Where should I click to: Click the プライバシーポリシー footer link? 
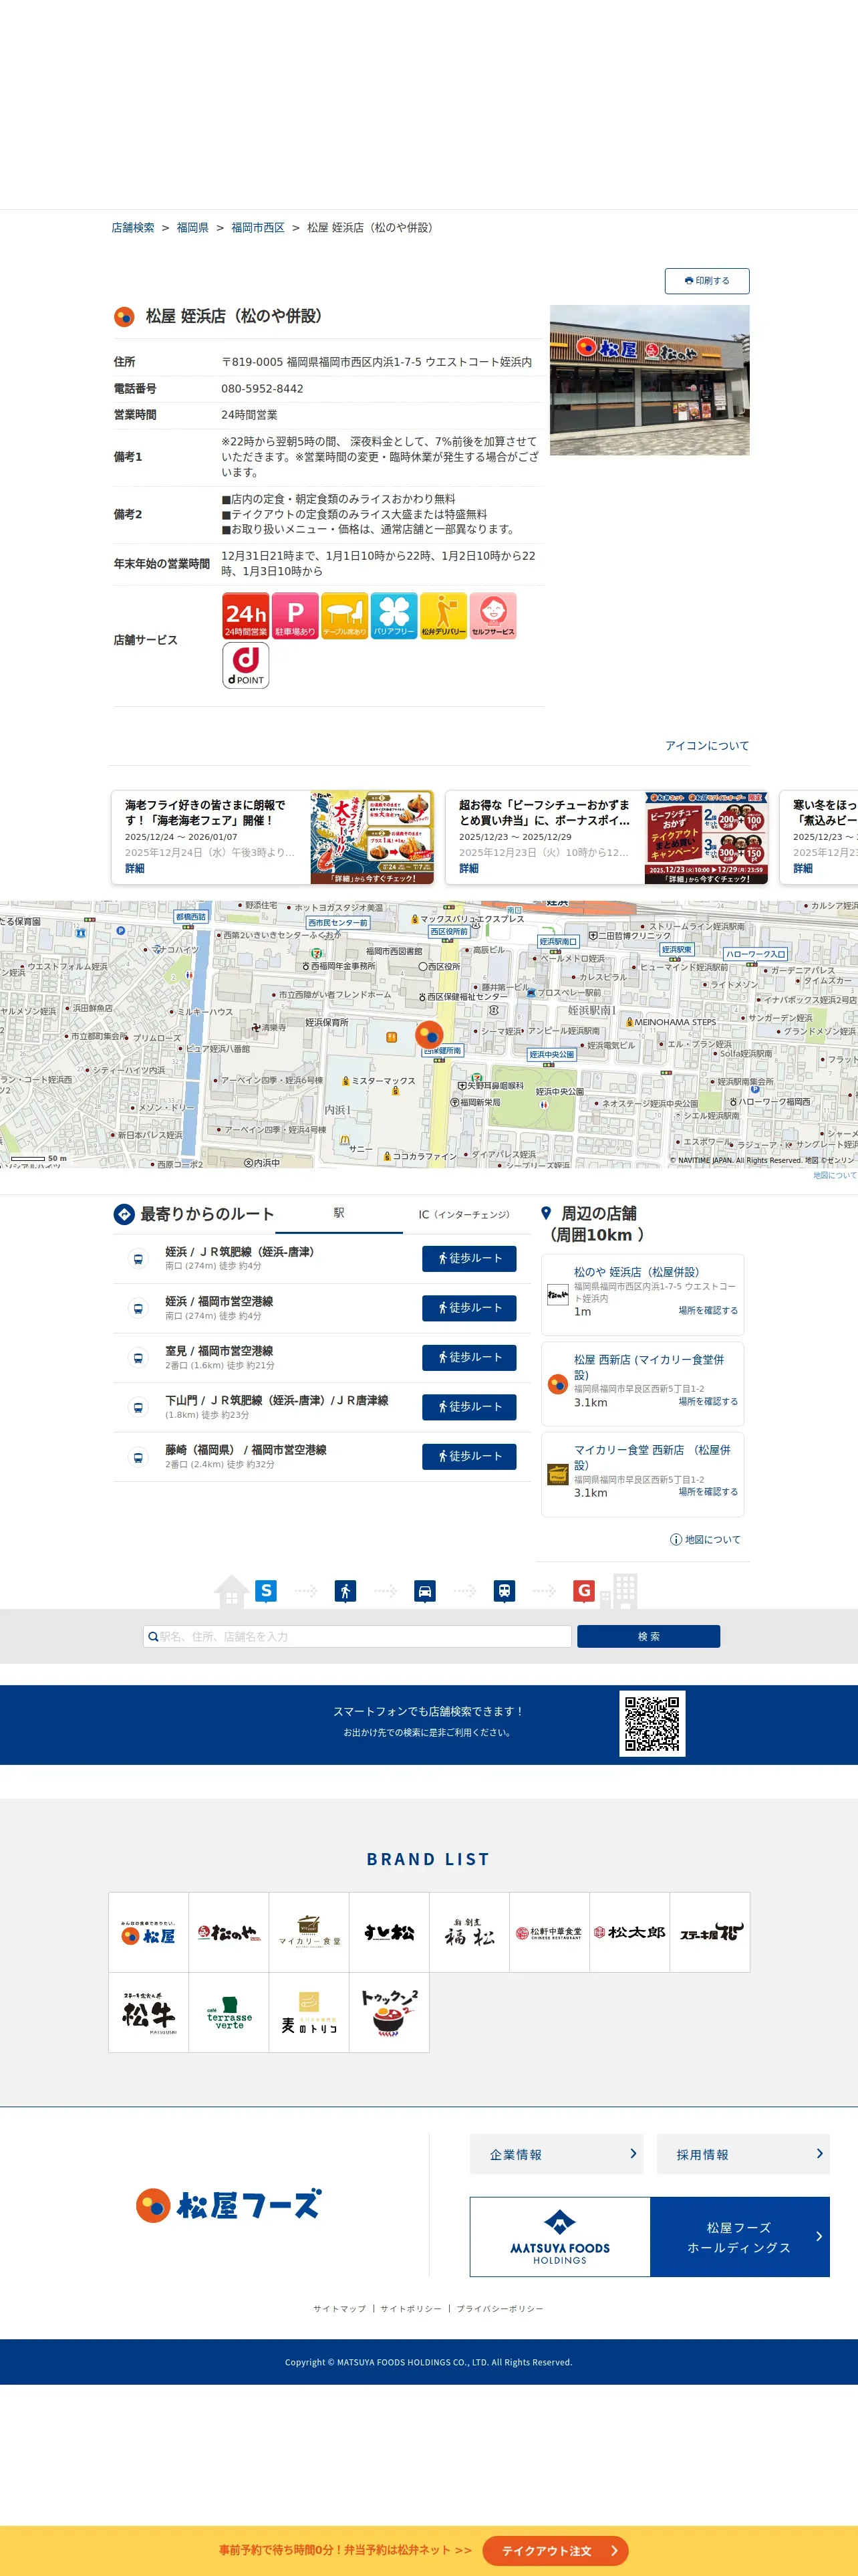tap(500, 2309)
